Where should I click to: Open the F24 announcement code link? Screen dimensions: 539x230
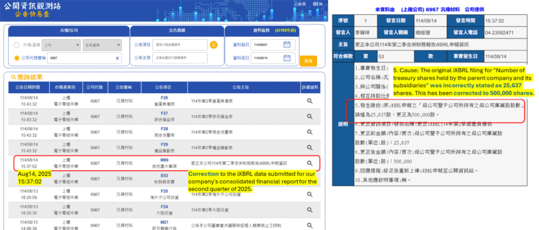coord(164,207)
